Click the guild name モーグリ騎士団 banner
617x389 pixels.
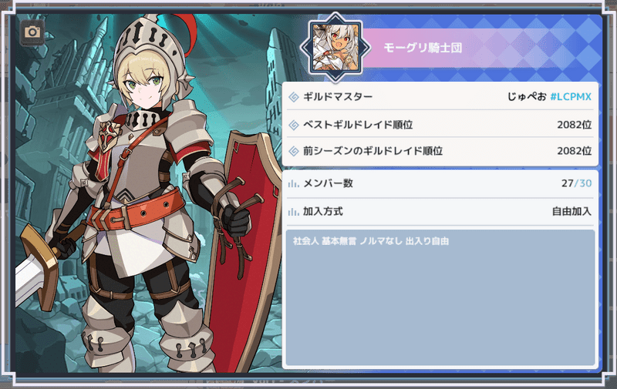point(423,48)
